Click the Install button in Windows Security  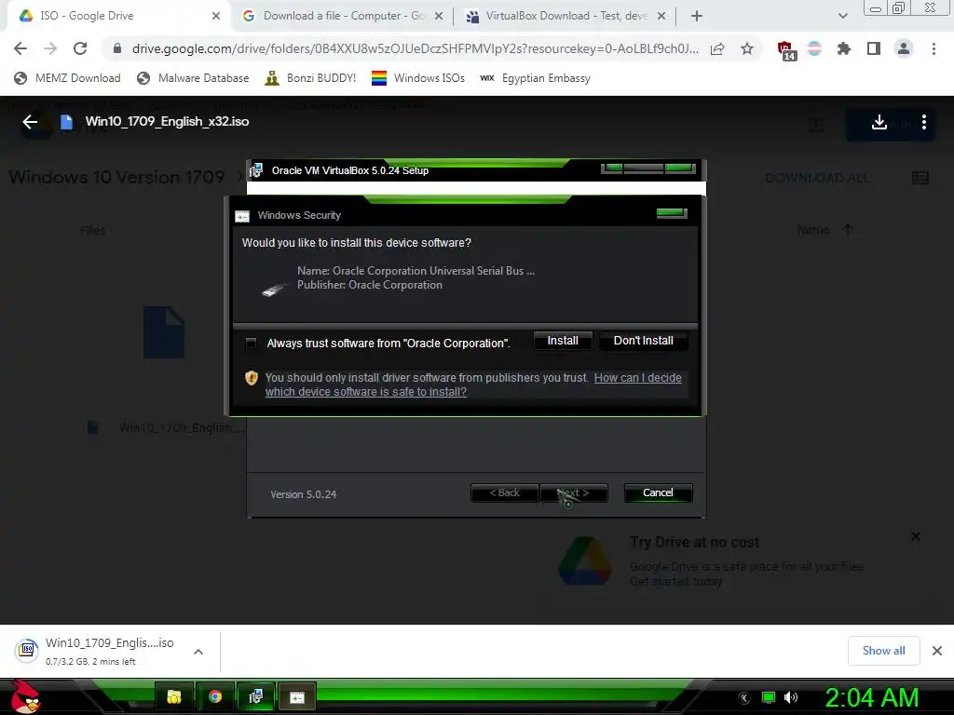[x=563, y=341]
